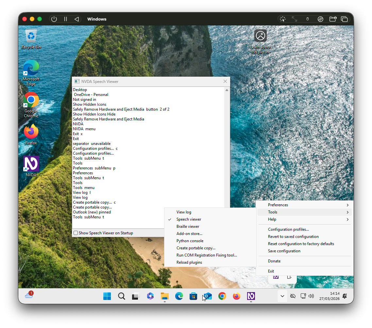This screenshot has height=328, width=372.
Task: Open Microsoft Store taskbar icon
Action: click(x=193, y=296)
